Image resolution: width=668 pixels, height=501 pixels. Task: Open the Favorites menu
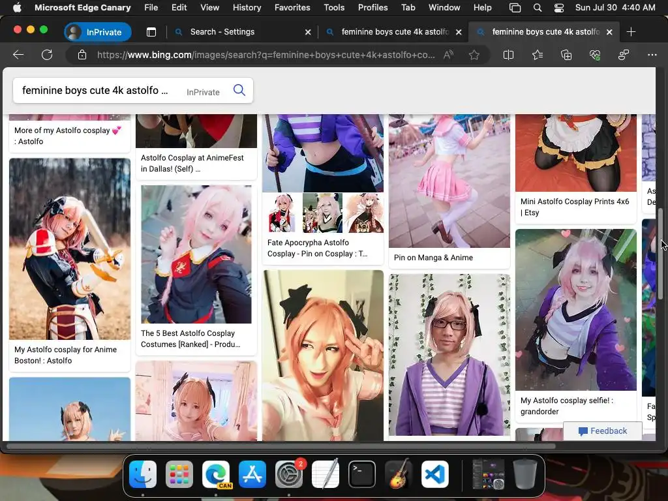[292, 8]
